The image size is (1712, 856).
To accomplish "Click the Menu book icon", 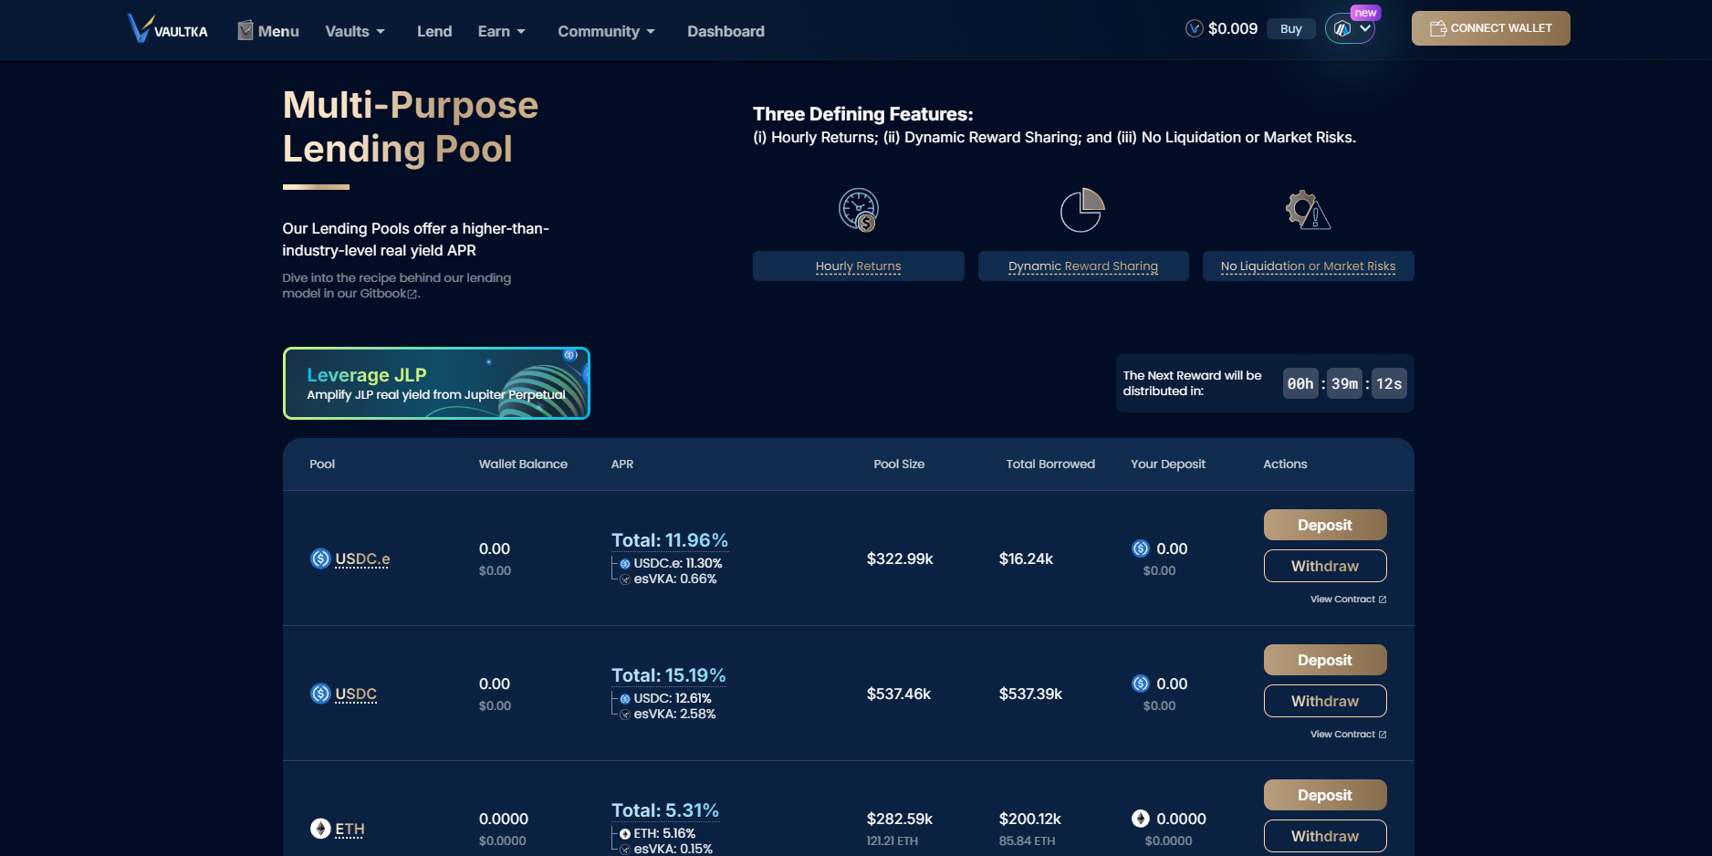I will pos(245,30).
